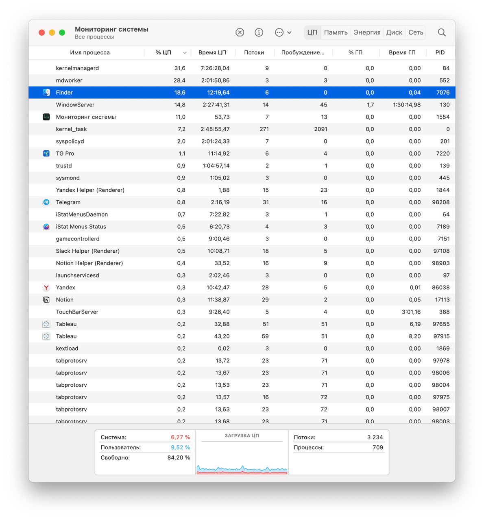
Task: Click the WindowServer GPU time 1:30:14,98
Action: (x=407, y=105)
